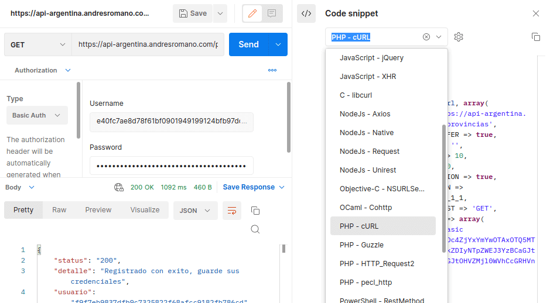Select OCaml - Cohttp option

pos(383,208)
